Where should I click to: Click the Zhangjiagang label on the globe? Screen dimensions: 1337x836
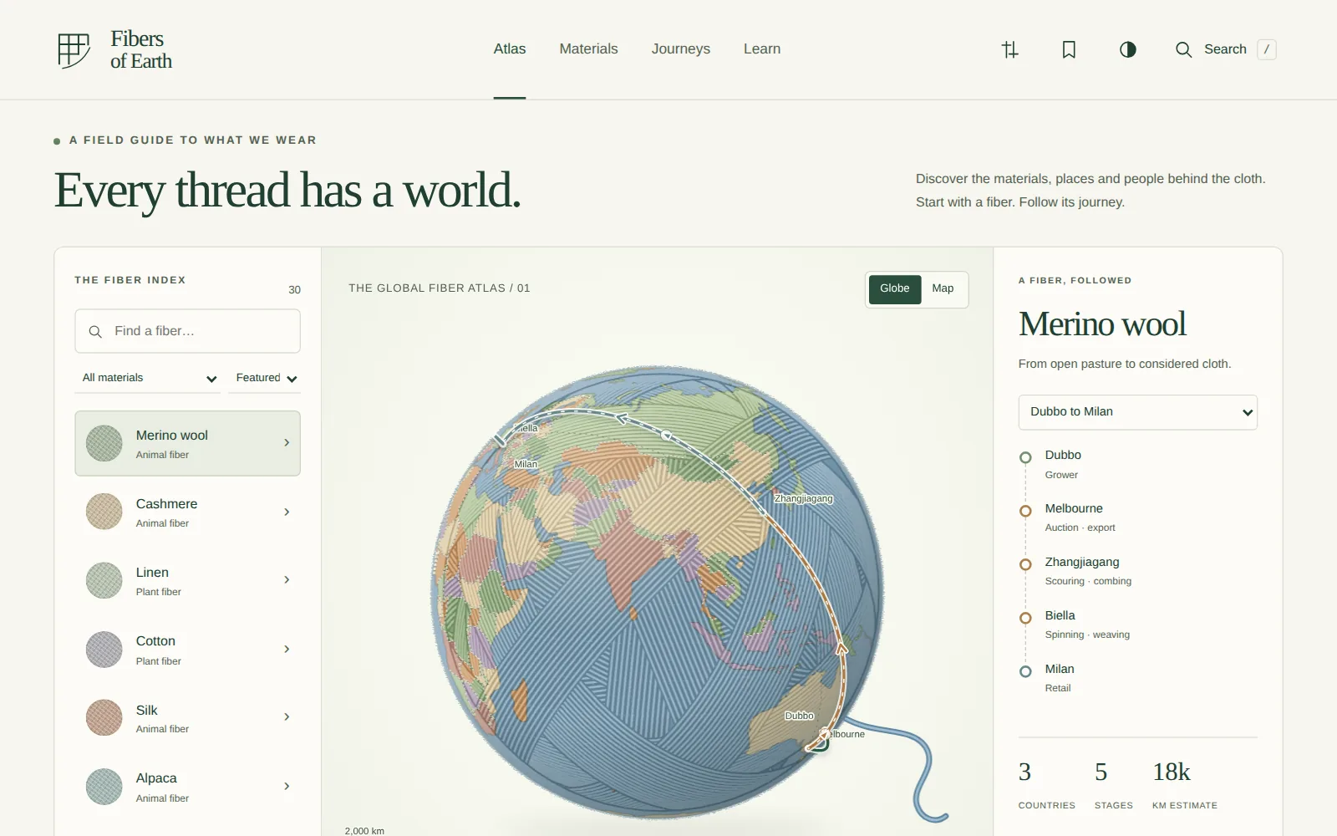click(x=804, y=499)
